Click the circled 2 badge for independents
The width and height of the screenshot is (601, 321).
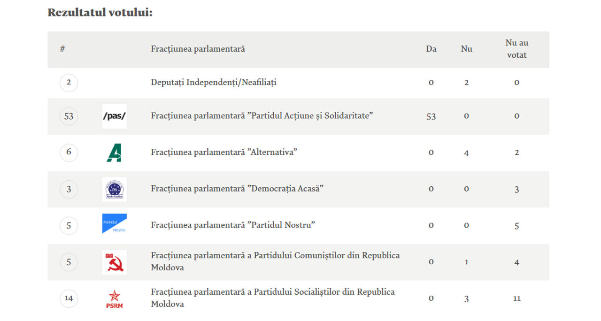coord(69,83)
